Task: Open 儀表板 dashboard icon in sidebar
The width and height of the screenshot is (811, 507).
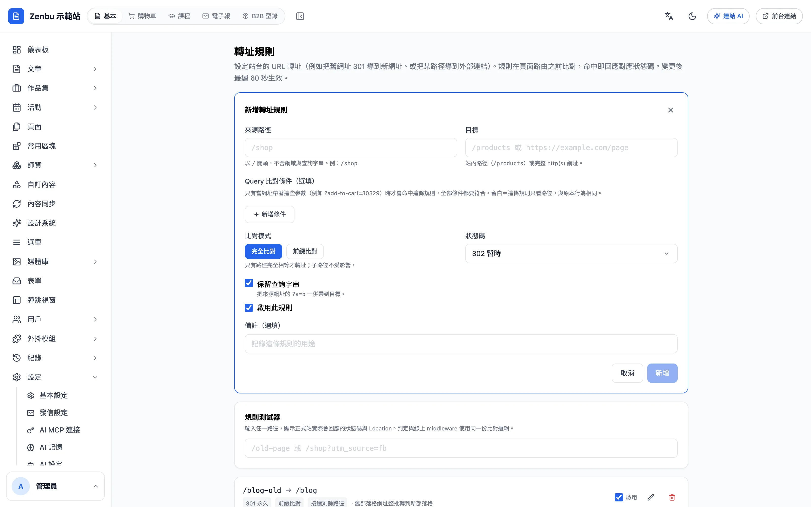Action: click(17, 50)
